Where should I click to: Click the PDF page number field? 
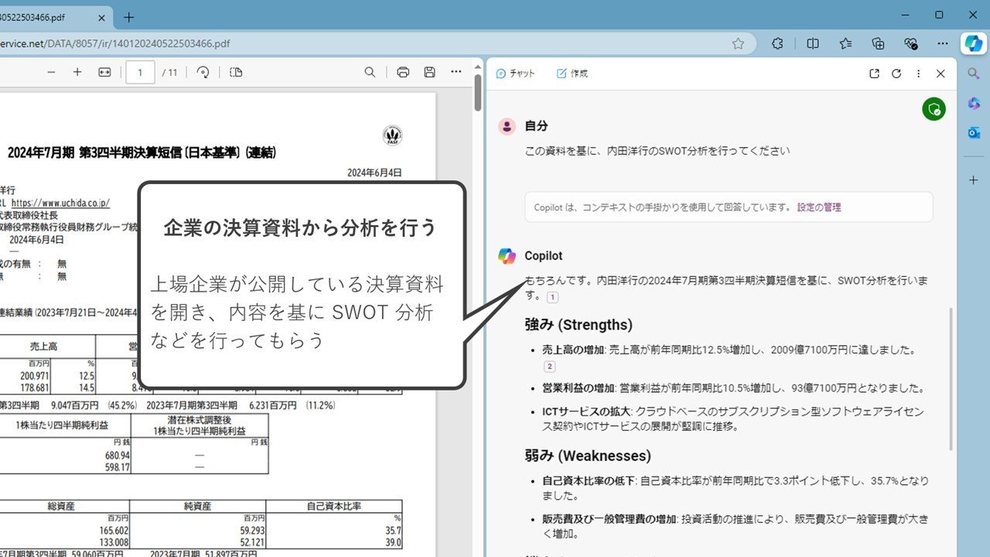click(140, 72)
